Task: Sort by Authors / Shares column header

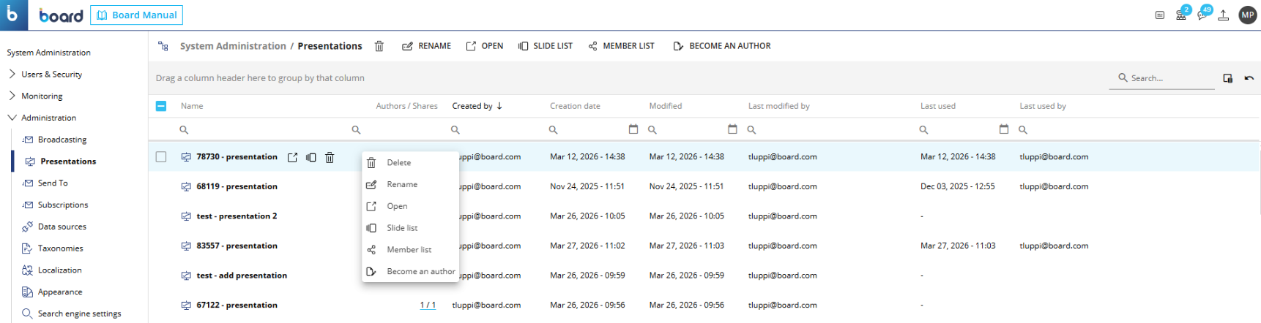Action: [406, 106]
